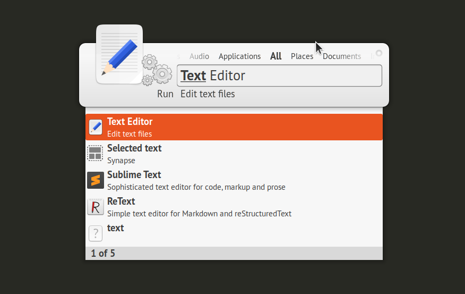Click the Text Editor result row icon
The width and height of the screenshot is (465, 294).
[96, 127]
